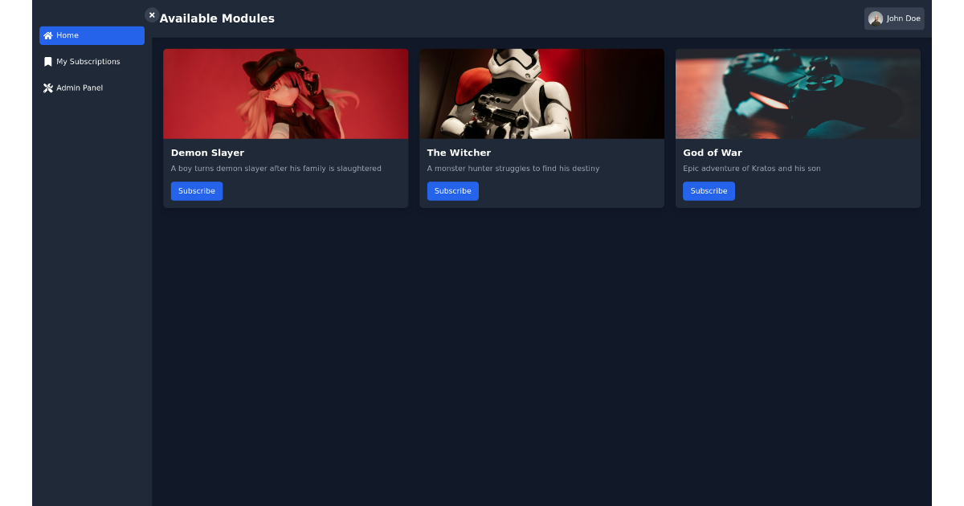The height and width of the screenshot is (506, 964).
Task: Go to the Home menu item
Action: pyautogui.click(x=92, y=35)
